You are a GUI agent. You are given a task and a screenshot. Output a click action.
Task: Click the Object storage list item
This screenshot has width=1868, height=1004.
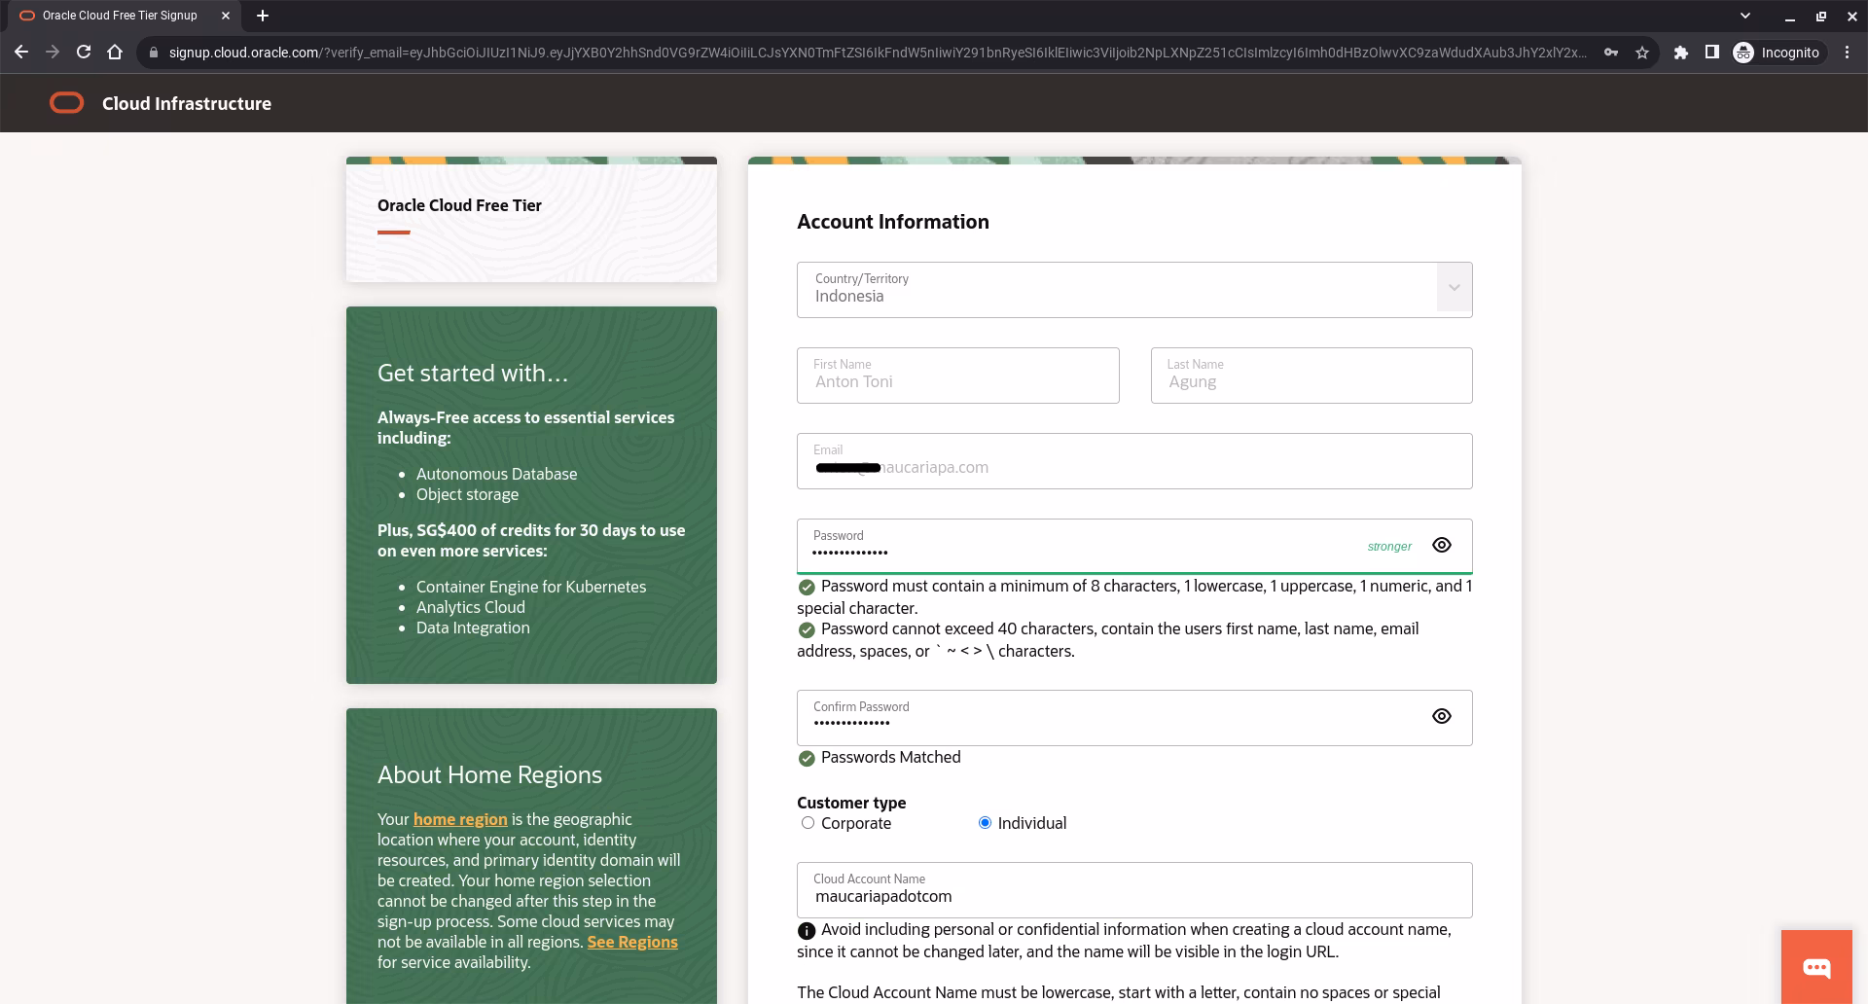coord(467,494)
